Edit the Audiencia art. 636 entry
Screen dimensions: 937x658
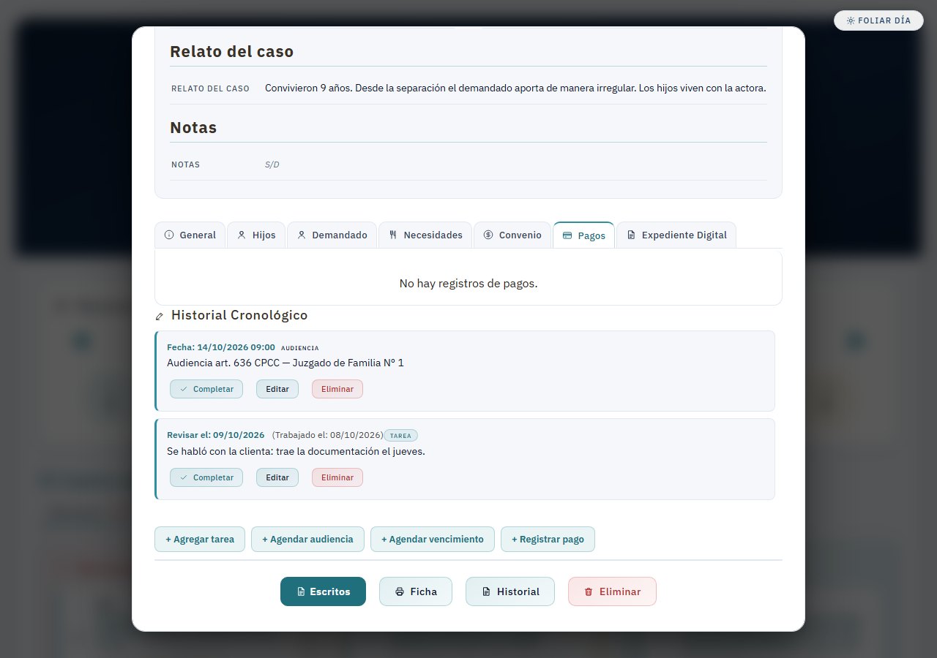point(277,389)
